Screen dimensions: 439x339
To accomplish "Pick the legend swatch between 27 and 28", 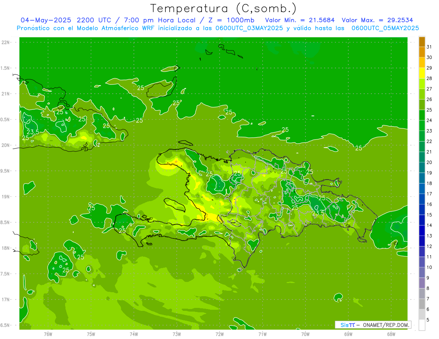I will point(422,83).
